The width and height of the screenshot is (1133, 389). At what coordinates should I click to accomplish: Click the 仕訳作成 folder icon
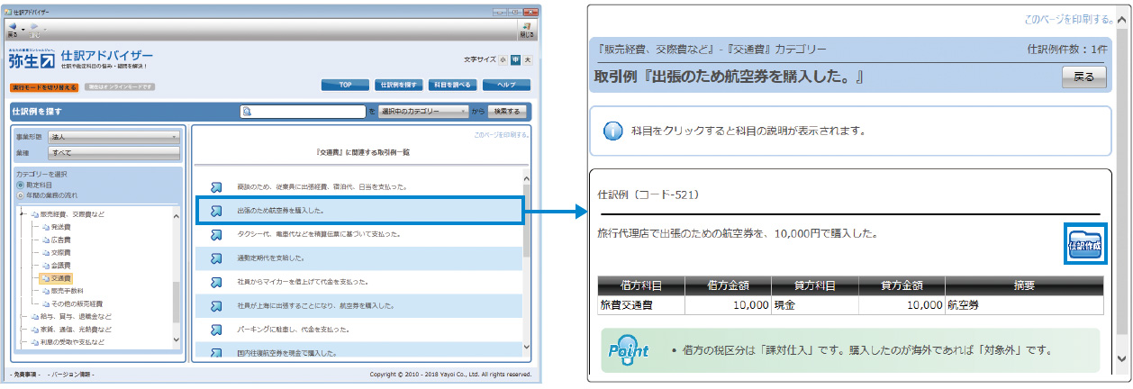pos(1083,243)
